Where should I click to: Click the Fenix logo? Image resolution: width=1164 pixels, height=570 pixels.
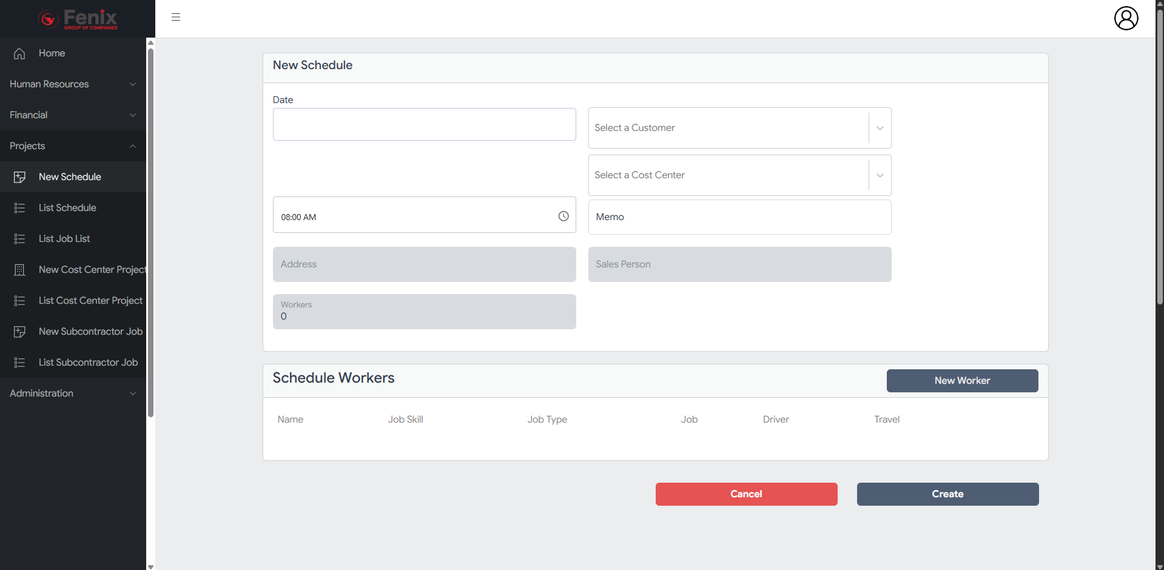click(x=78, y=19)
